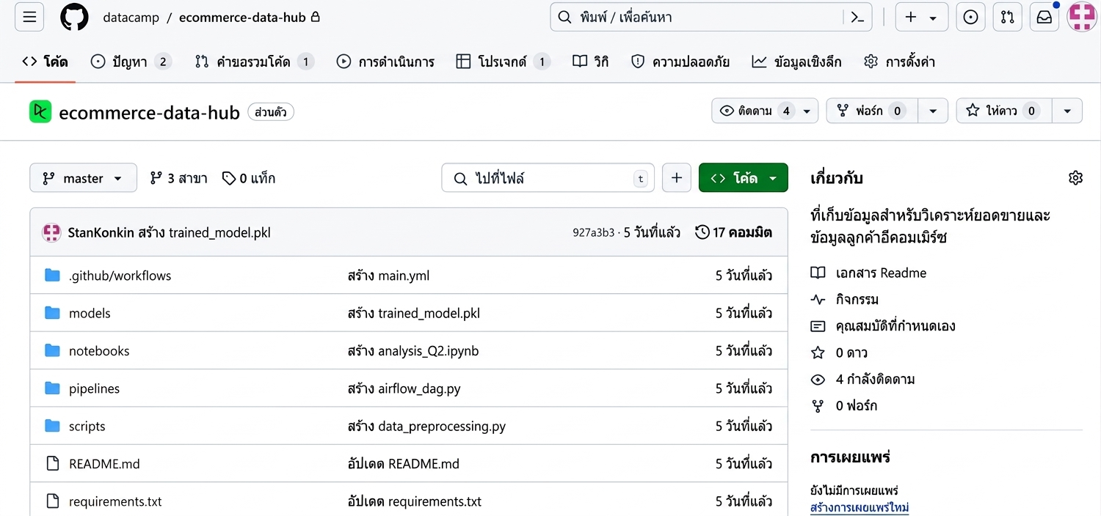Open the create new plus dropdown
This screenshot has width=1101, height=516.
point(922,17)
